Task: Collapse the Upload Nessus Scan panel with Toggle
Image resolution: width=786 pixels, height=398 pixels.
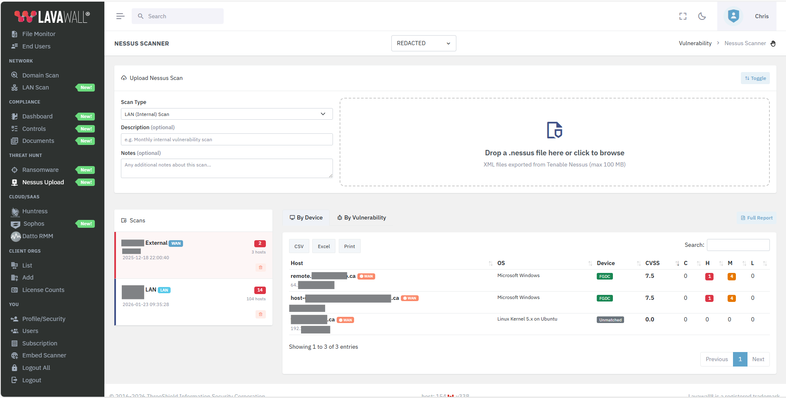Action: (755, 78)
